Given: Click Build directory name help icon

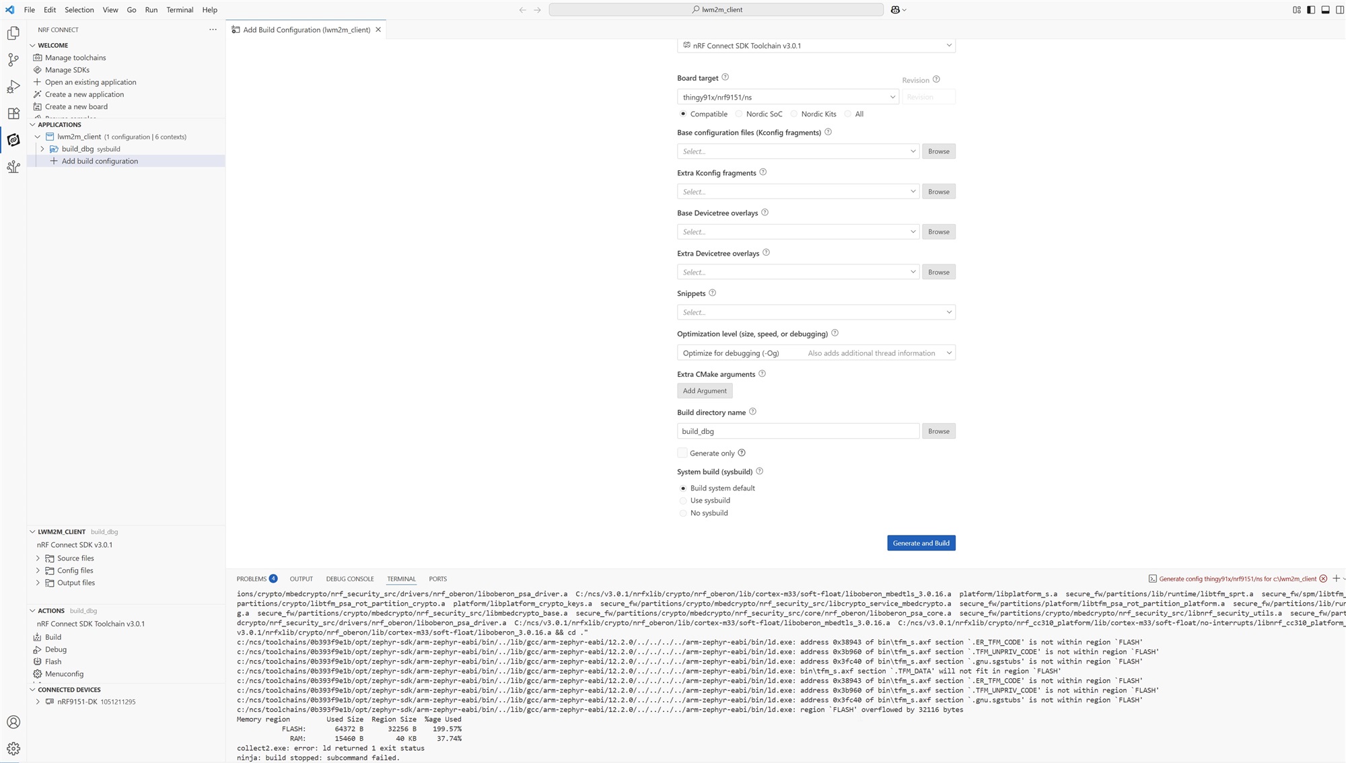Looking at the screenshot, I should pyautogui.click(x=752, y=412).
